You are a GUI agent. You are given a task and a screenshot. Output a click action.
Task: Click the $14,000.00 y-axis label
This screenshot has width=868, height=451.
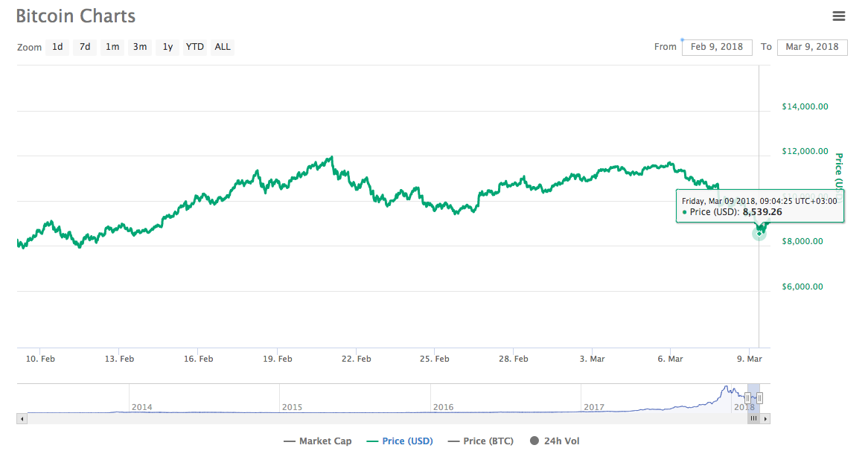pyautogui.click(x=805, y=106)
